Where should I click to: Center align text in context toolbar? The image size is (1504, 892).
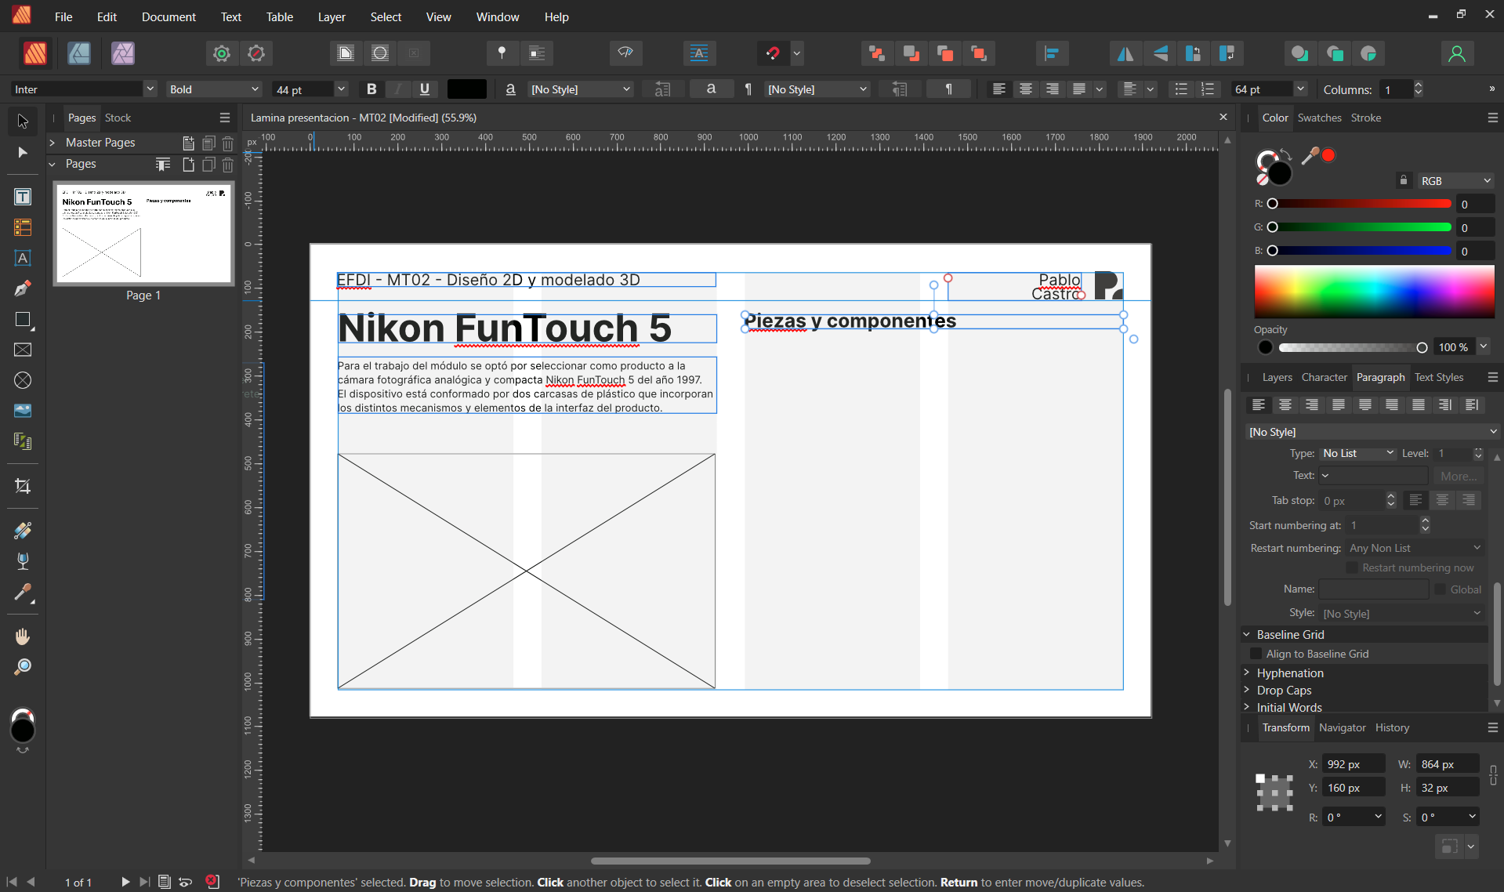(x=1025, y=89)
